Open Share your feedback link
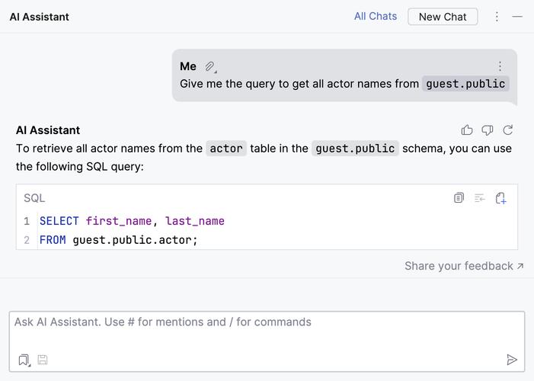The image size is (534, 381). click(x=464, y=266)
